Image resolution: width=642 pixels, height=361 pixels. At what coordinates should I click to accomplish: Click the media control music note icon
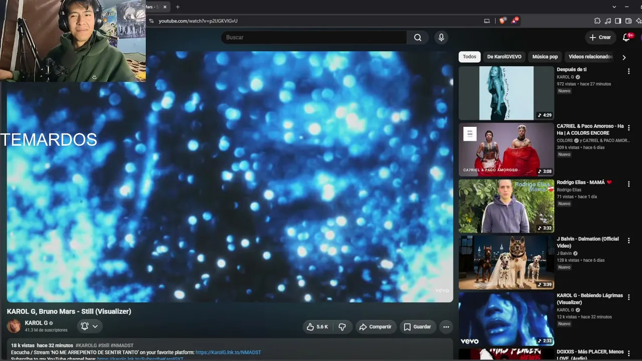tap(607, 21)
